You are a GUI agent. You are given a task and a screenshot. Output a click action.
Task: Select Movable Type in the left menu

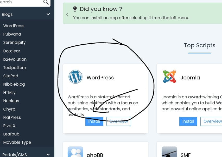click(17, 142)
